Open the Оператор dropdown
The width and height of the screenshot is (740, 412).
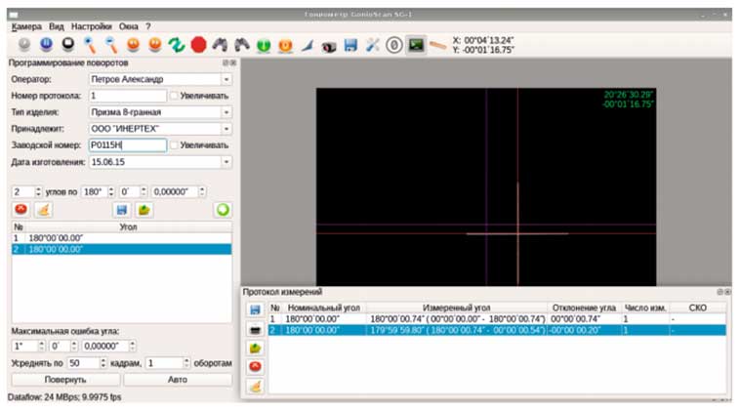coord(226,79)
